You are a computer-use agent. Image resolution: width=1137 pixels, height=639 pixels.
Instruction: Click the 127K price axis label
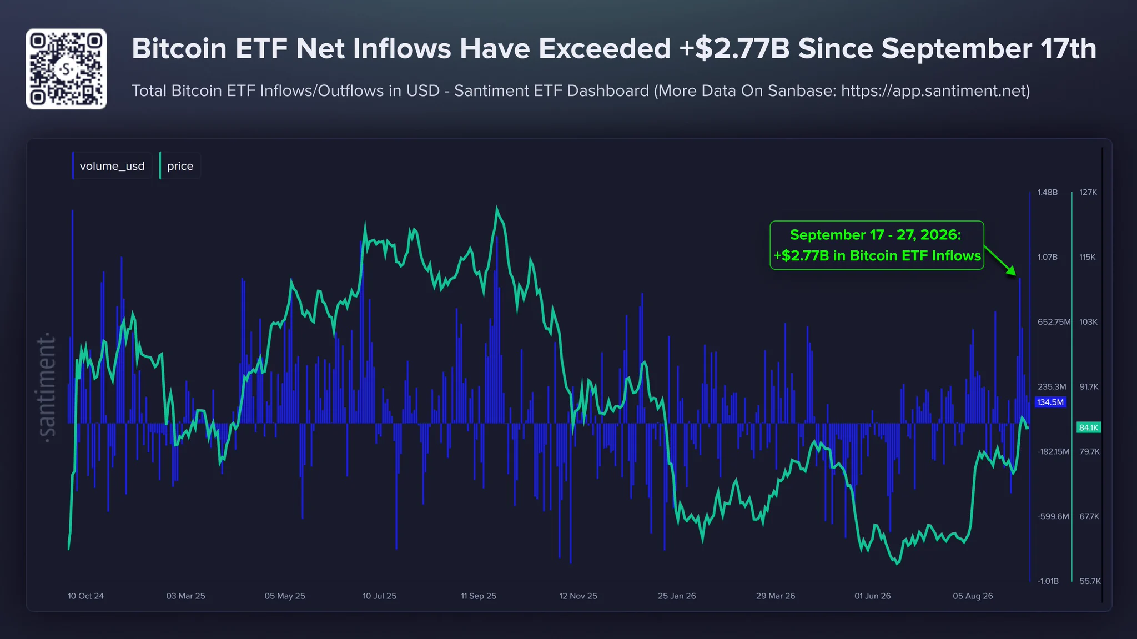tap(1088, 193)
